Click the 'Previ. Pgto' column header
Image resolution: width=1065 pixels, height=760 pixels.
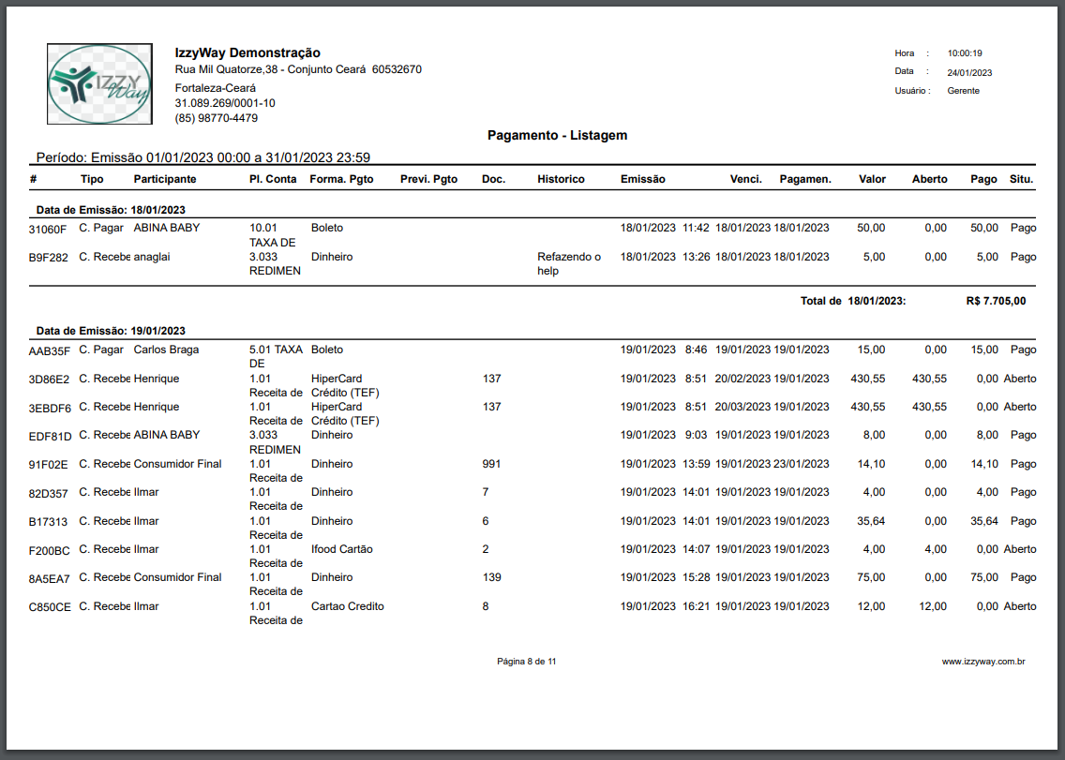[x=428, y=179]
